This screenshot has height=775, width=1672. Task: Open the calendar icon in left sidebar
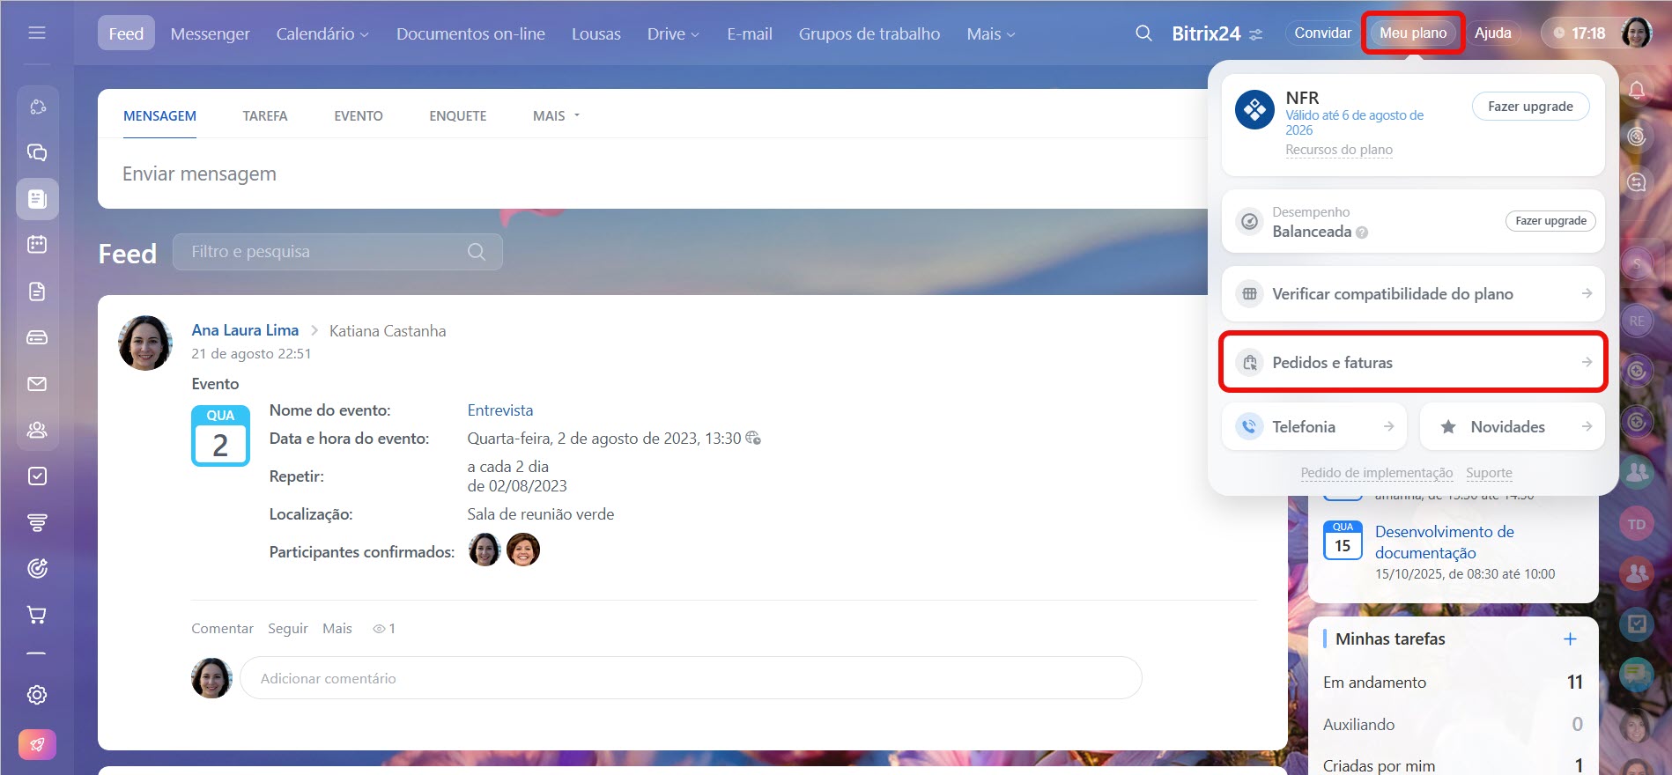pos(37,245)
